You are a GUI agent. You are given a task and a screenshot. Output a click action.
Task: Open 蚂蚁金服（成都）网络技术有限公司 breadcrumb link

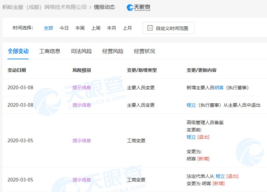point(44,7)
